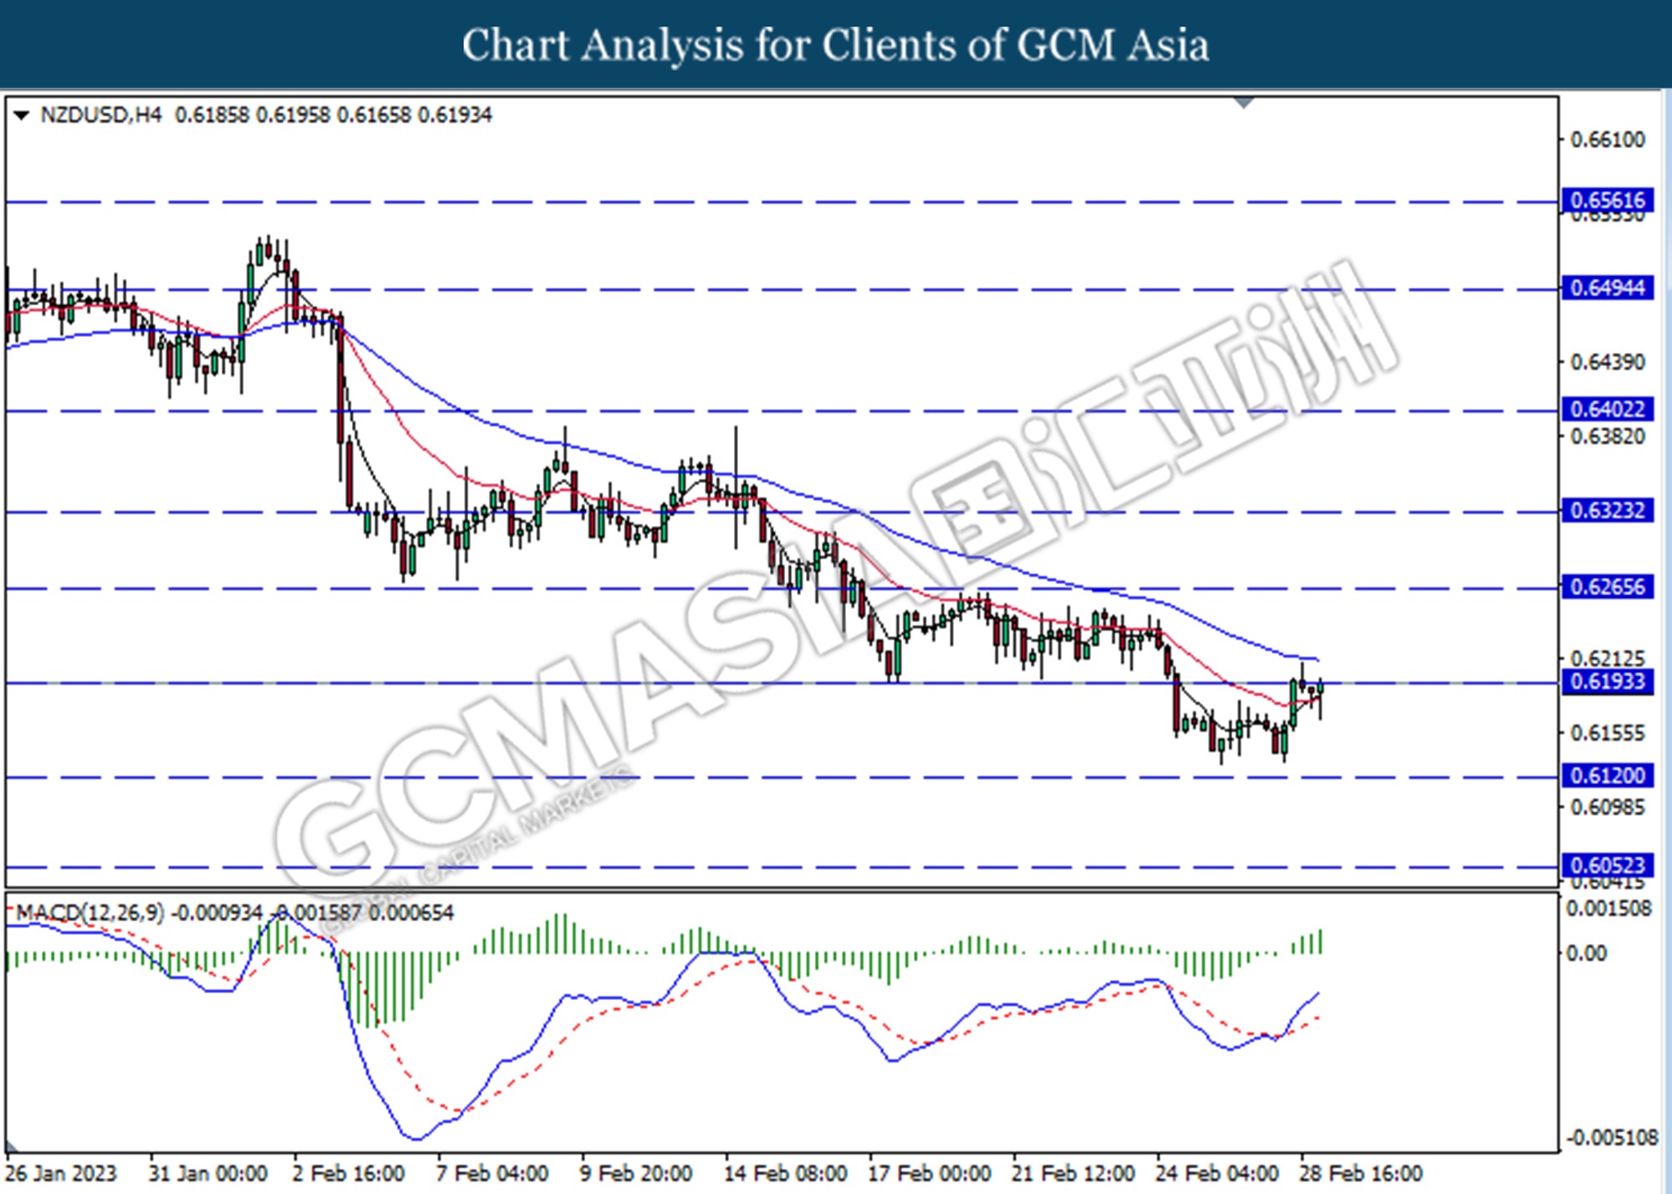
Task: Click the OHLC values 0.61858 0.61958 0.61658 0.61934
Action: tap(334, 115)
